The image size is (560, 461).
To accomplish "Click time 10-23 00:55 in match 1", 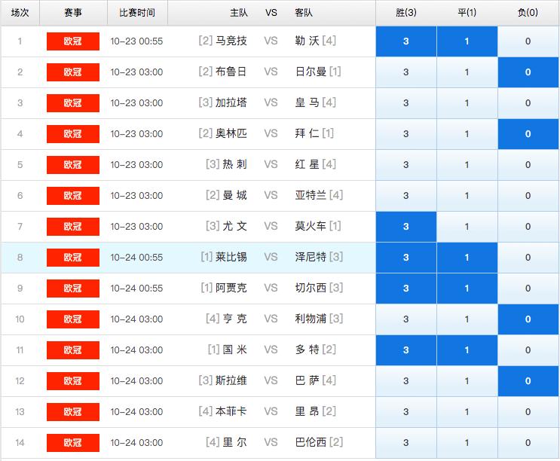I will tap(136, 41).
